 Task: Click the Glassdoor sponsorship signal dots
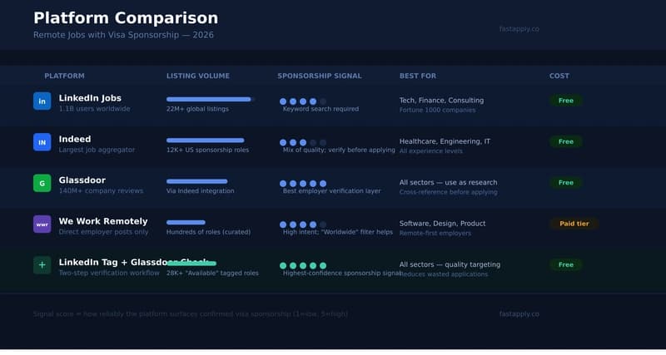coord(303,183)
